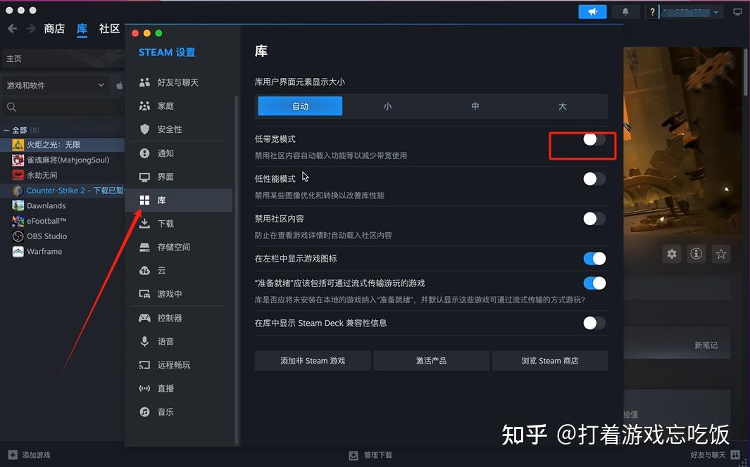Click 浏览 Steam 商店 button
The height and width of the screenshot is (467, 750).
point(550,360)
